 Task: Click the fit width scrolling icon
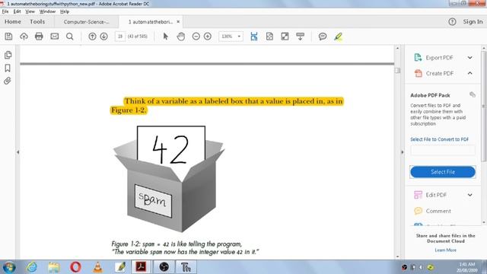(254, 37)
